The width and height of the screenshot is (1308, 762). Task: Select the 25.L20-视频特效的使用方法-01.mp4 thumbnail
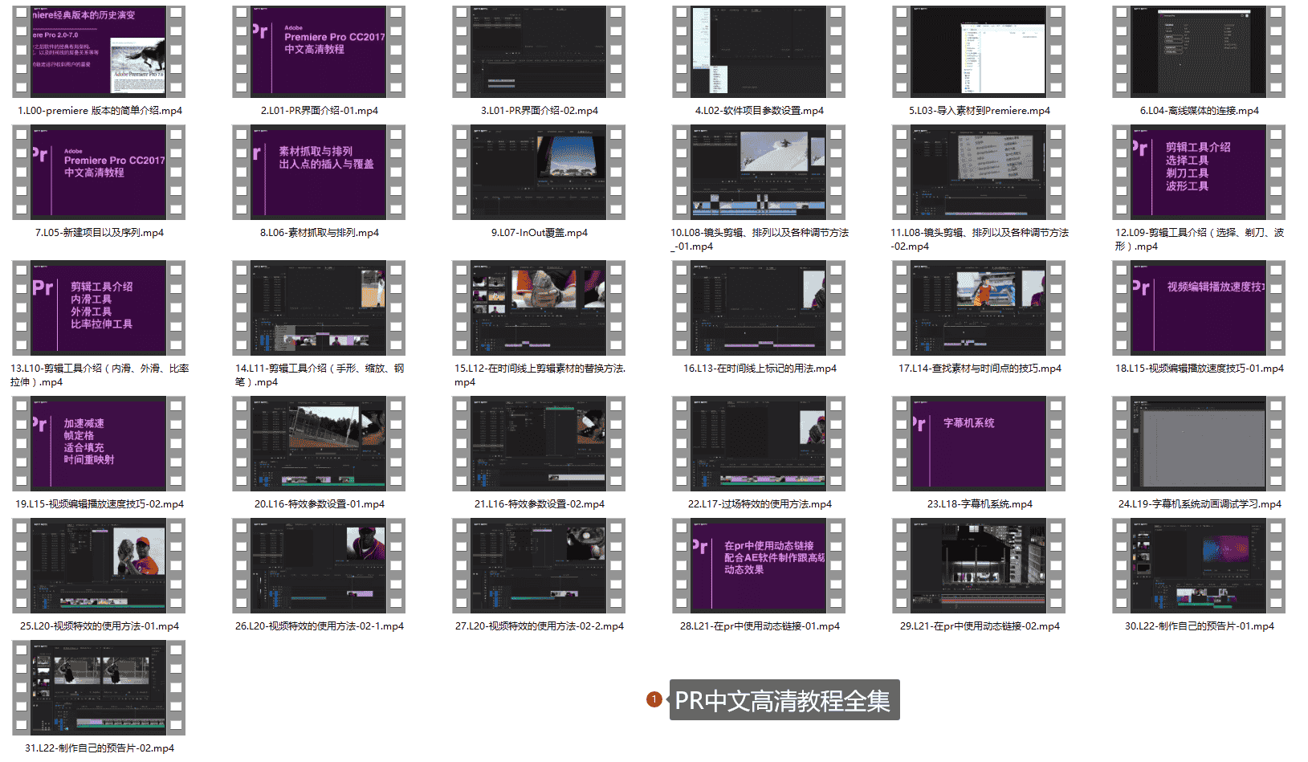[99, 565]
